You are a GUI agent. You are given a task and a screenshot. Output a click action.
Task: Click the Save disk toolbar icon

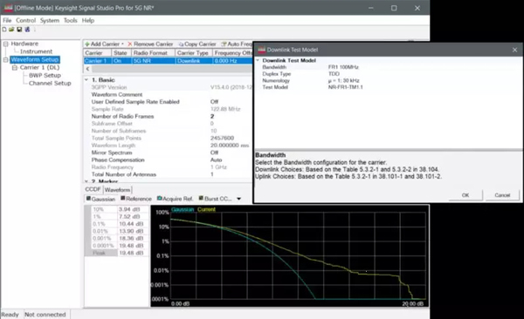[19, 30]
